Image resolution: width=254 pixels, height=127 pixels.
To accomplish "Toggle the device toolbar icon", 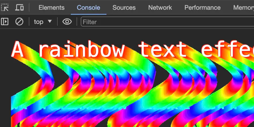I will pos(19,7).
